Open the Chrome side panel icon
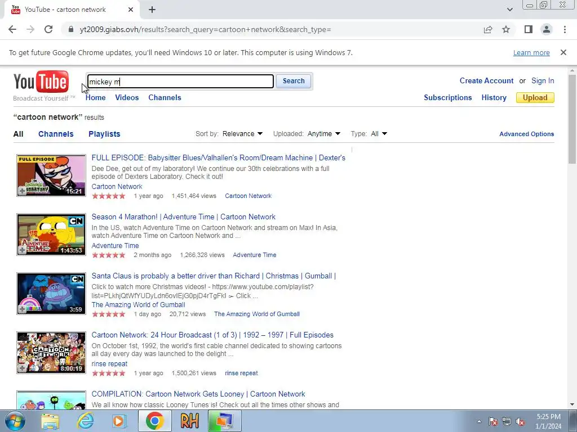The image size is (577, 432). (x=529, y=29)
